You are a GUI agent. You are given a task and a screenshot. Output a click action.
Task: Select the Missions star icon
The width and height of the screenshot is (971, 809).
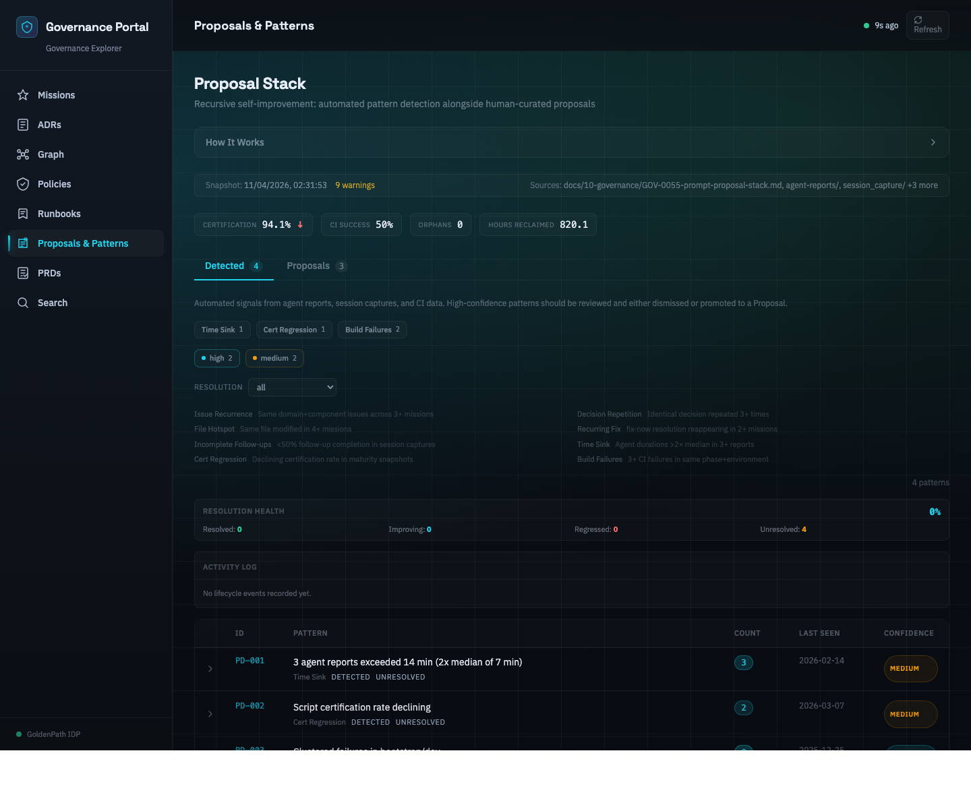click(22, 95)
